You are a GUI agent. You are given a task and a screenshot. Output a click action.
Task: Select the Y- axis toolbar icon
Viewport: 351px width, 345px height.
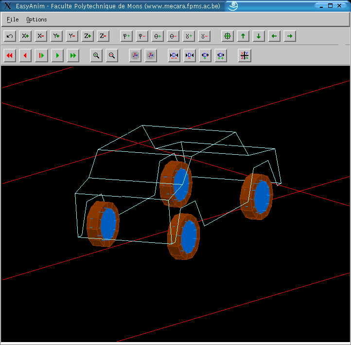coord(72,36)
